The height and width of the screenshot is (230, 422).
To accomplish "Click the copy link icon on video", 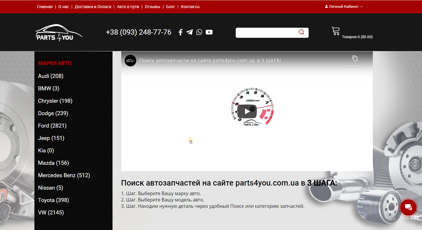I will coord(355,59).
